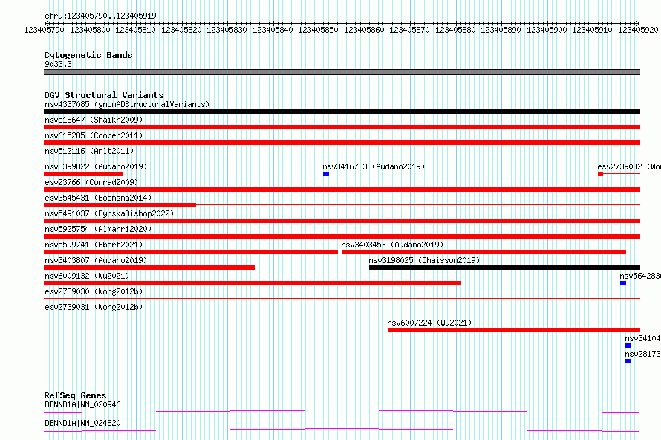Open the nsv5925754 (Almarri2020) label
Screen dimensions: 661x440
click(98, 229)
